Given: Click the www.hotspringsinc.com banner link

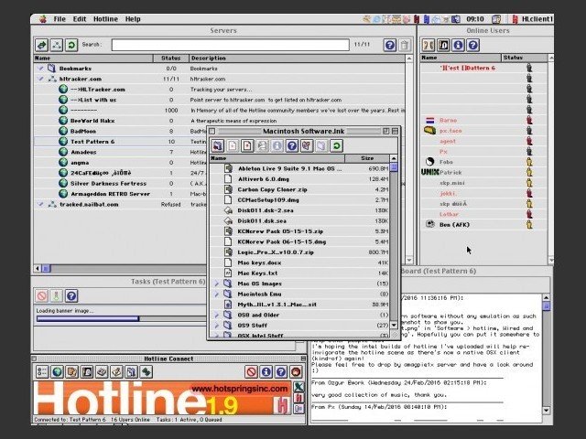Looking at the screenshot, I should 240,389.
